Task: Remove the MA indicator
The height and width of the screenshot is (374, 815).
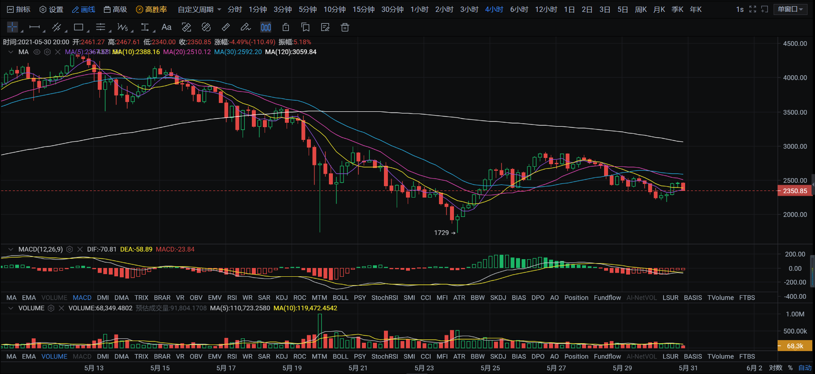Action: [x=58, y=52]
